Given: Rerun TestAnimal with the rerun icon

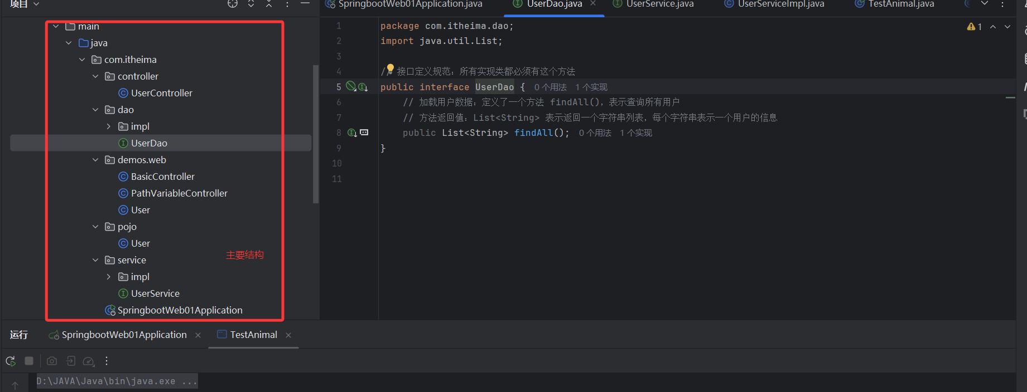Looking at the screenshot, I should [11, 361].
